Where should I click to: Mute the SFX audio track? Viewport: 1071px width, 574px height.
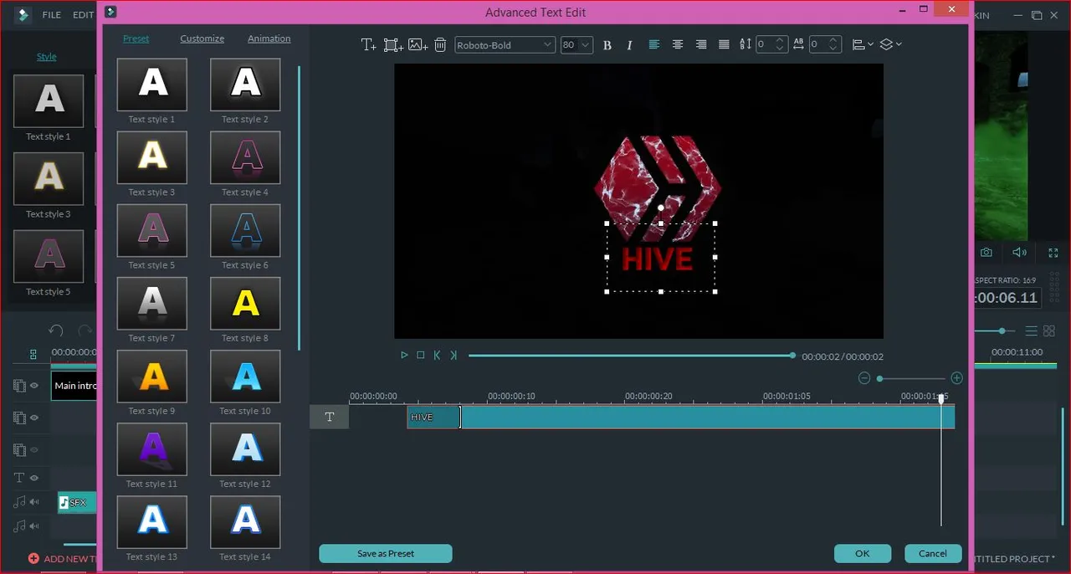point(35,502)
